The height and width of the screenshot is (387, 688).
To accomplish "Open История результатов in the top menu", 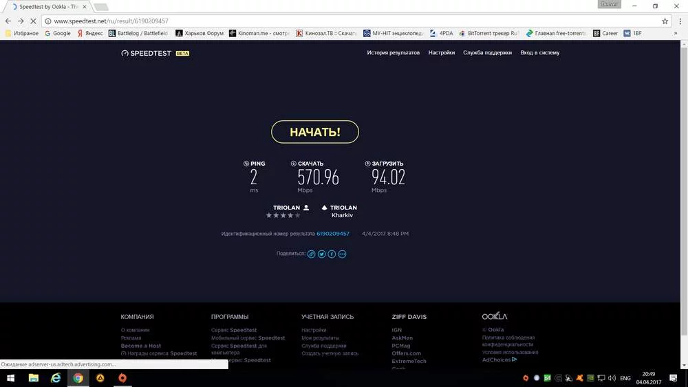I will tap(393, 53).
